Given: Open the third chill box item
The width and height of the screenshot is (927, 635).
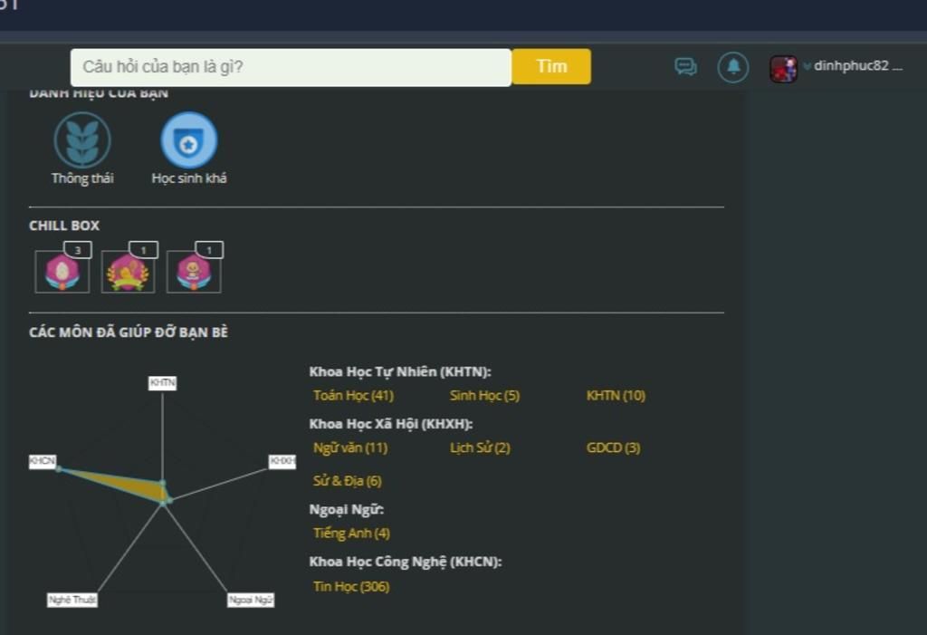Looking at the screenshot, I should pos(194,272).
